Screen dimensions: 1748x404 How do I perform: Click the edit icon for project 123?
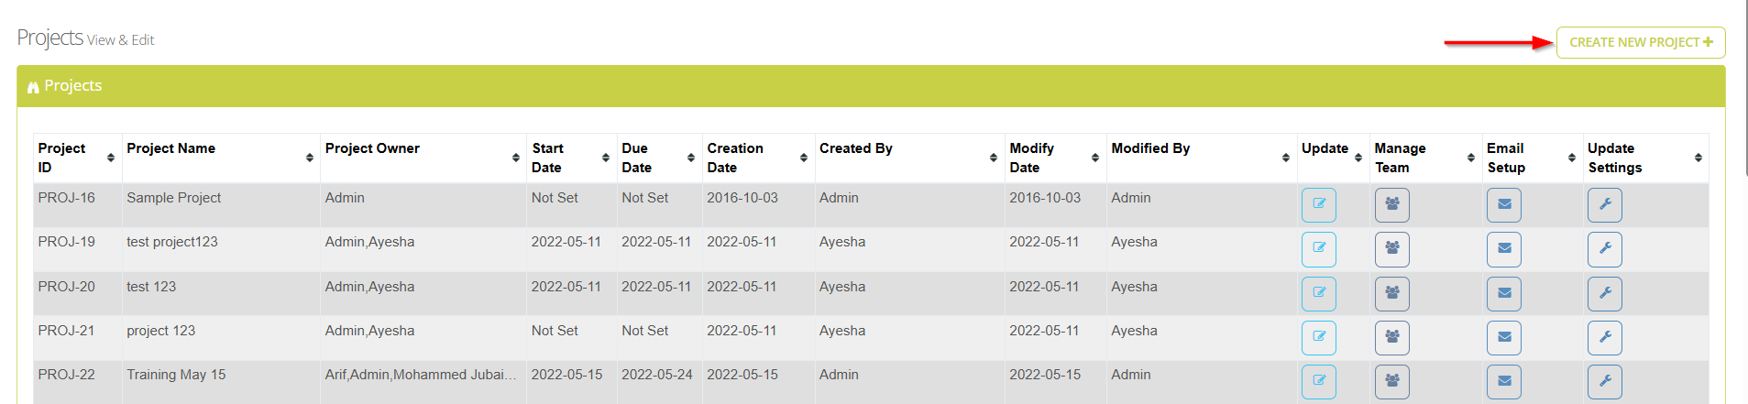(x=1318, y=337)
